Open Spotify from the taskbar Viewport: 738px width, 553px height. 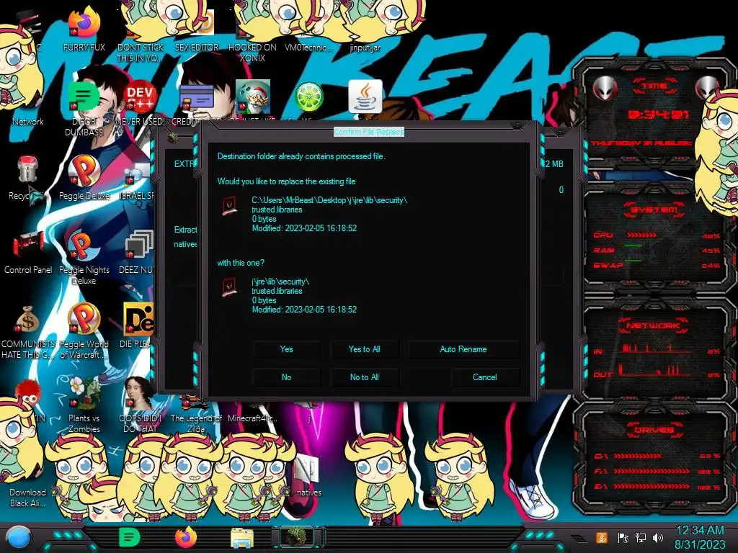(x=130, y=538)
